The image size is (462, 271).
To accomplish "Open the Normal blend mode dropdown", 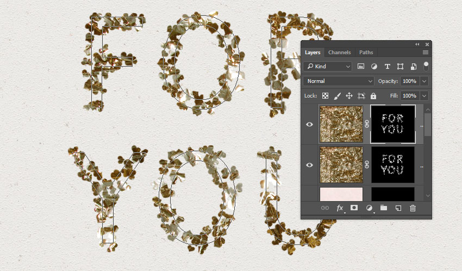I will coord(339,81).
